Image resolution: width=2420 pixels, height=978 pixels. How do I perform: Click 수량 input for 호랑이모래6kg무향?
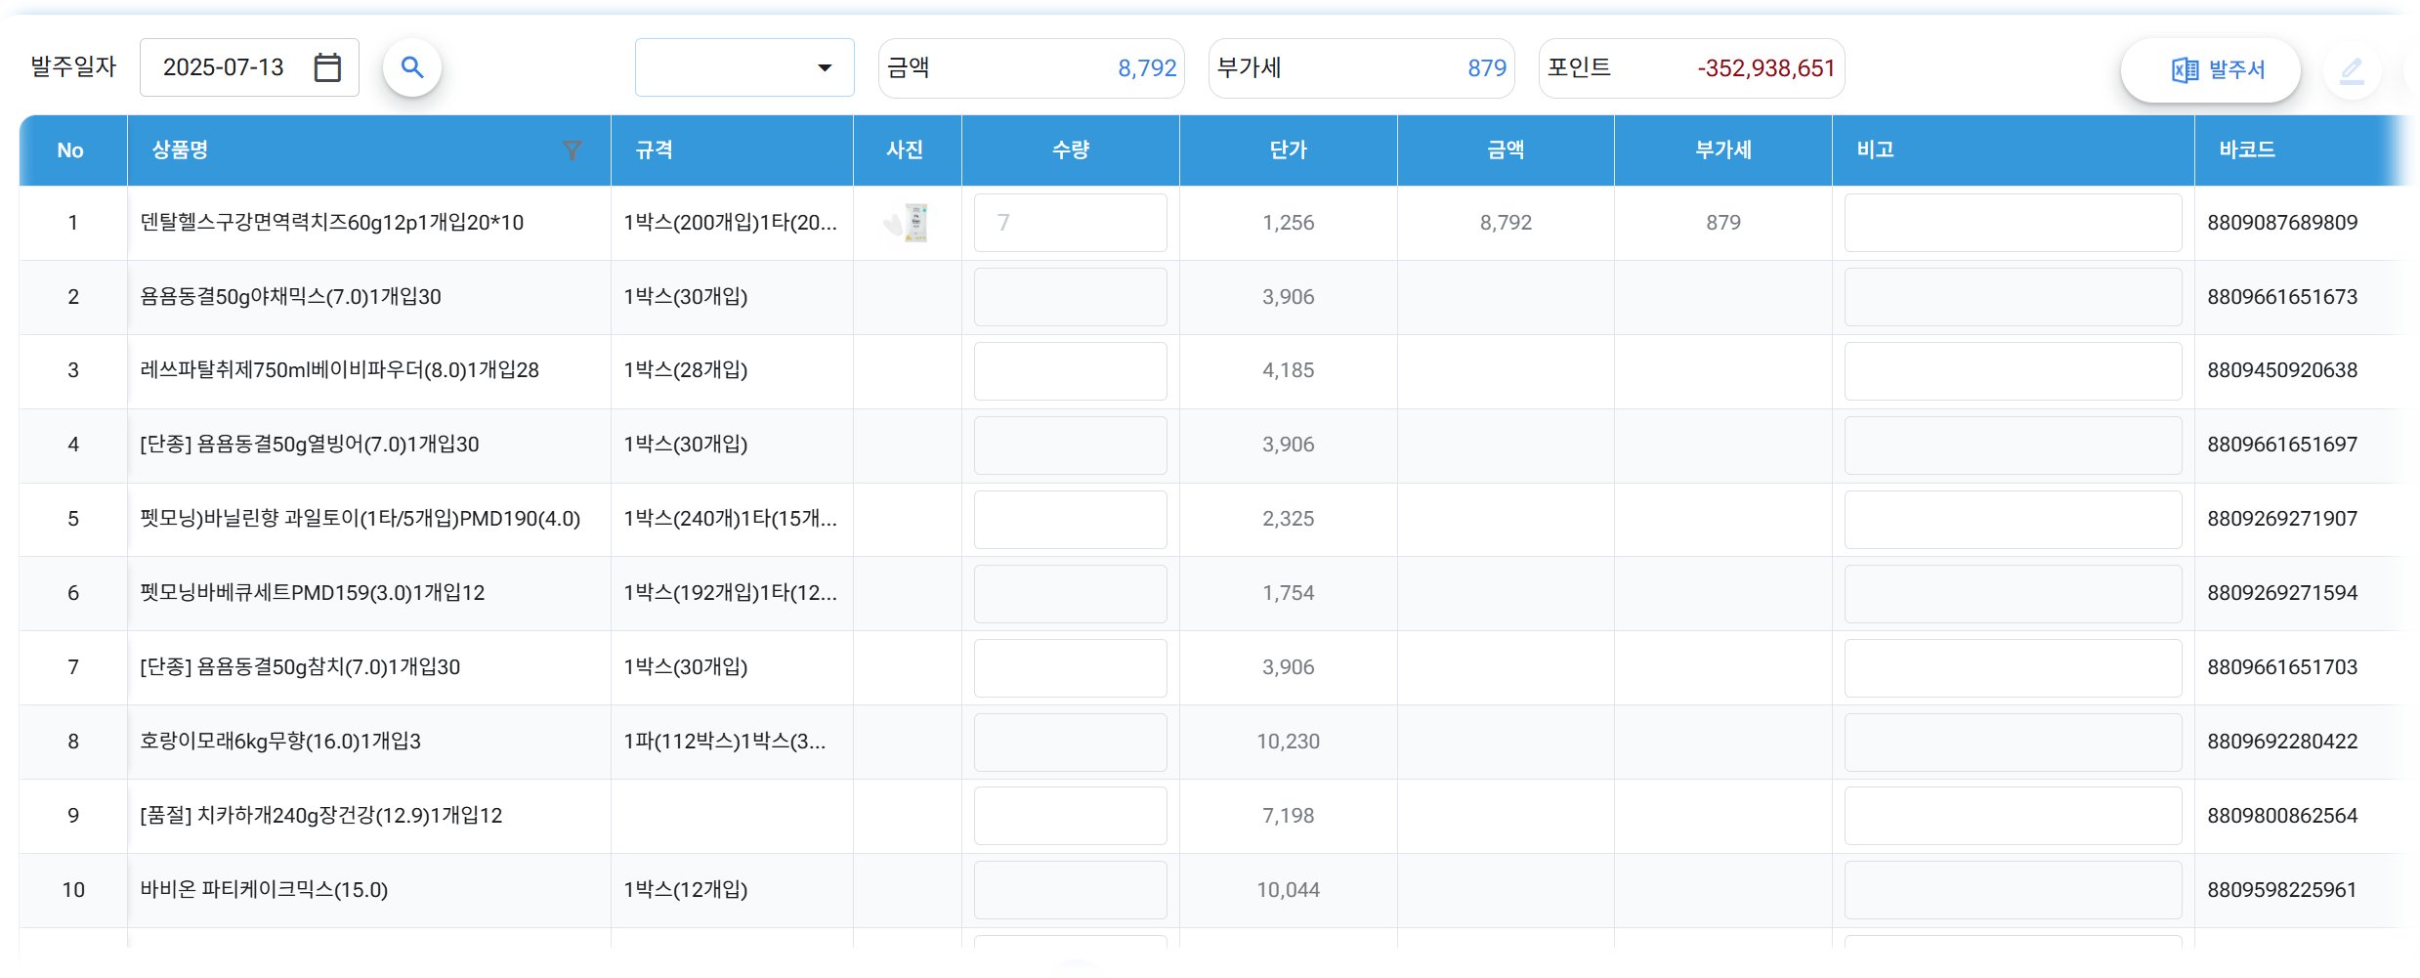tap(1070, 742)
